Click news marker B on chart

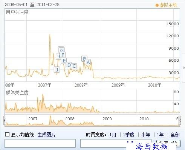pyautogui.click(x=84, y=59)
